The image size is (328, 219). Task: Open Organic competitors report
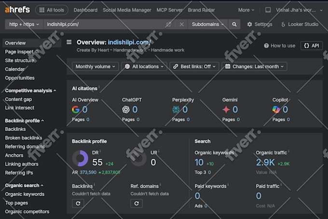pyautogui.click(x=27, y=212)
